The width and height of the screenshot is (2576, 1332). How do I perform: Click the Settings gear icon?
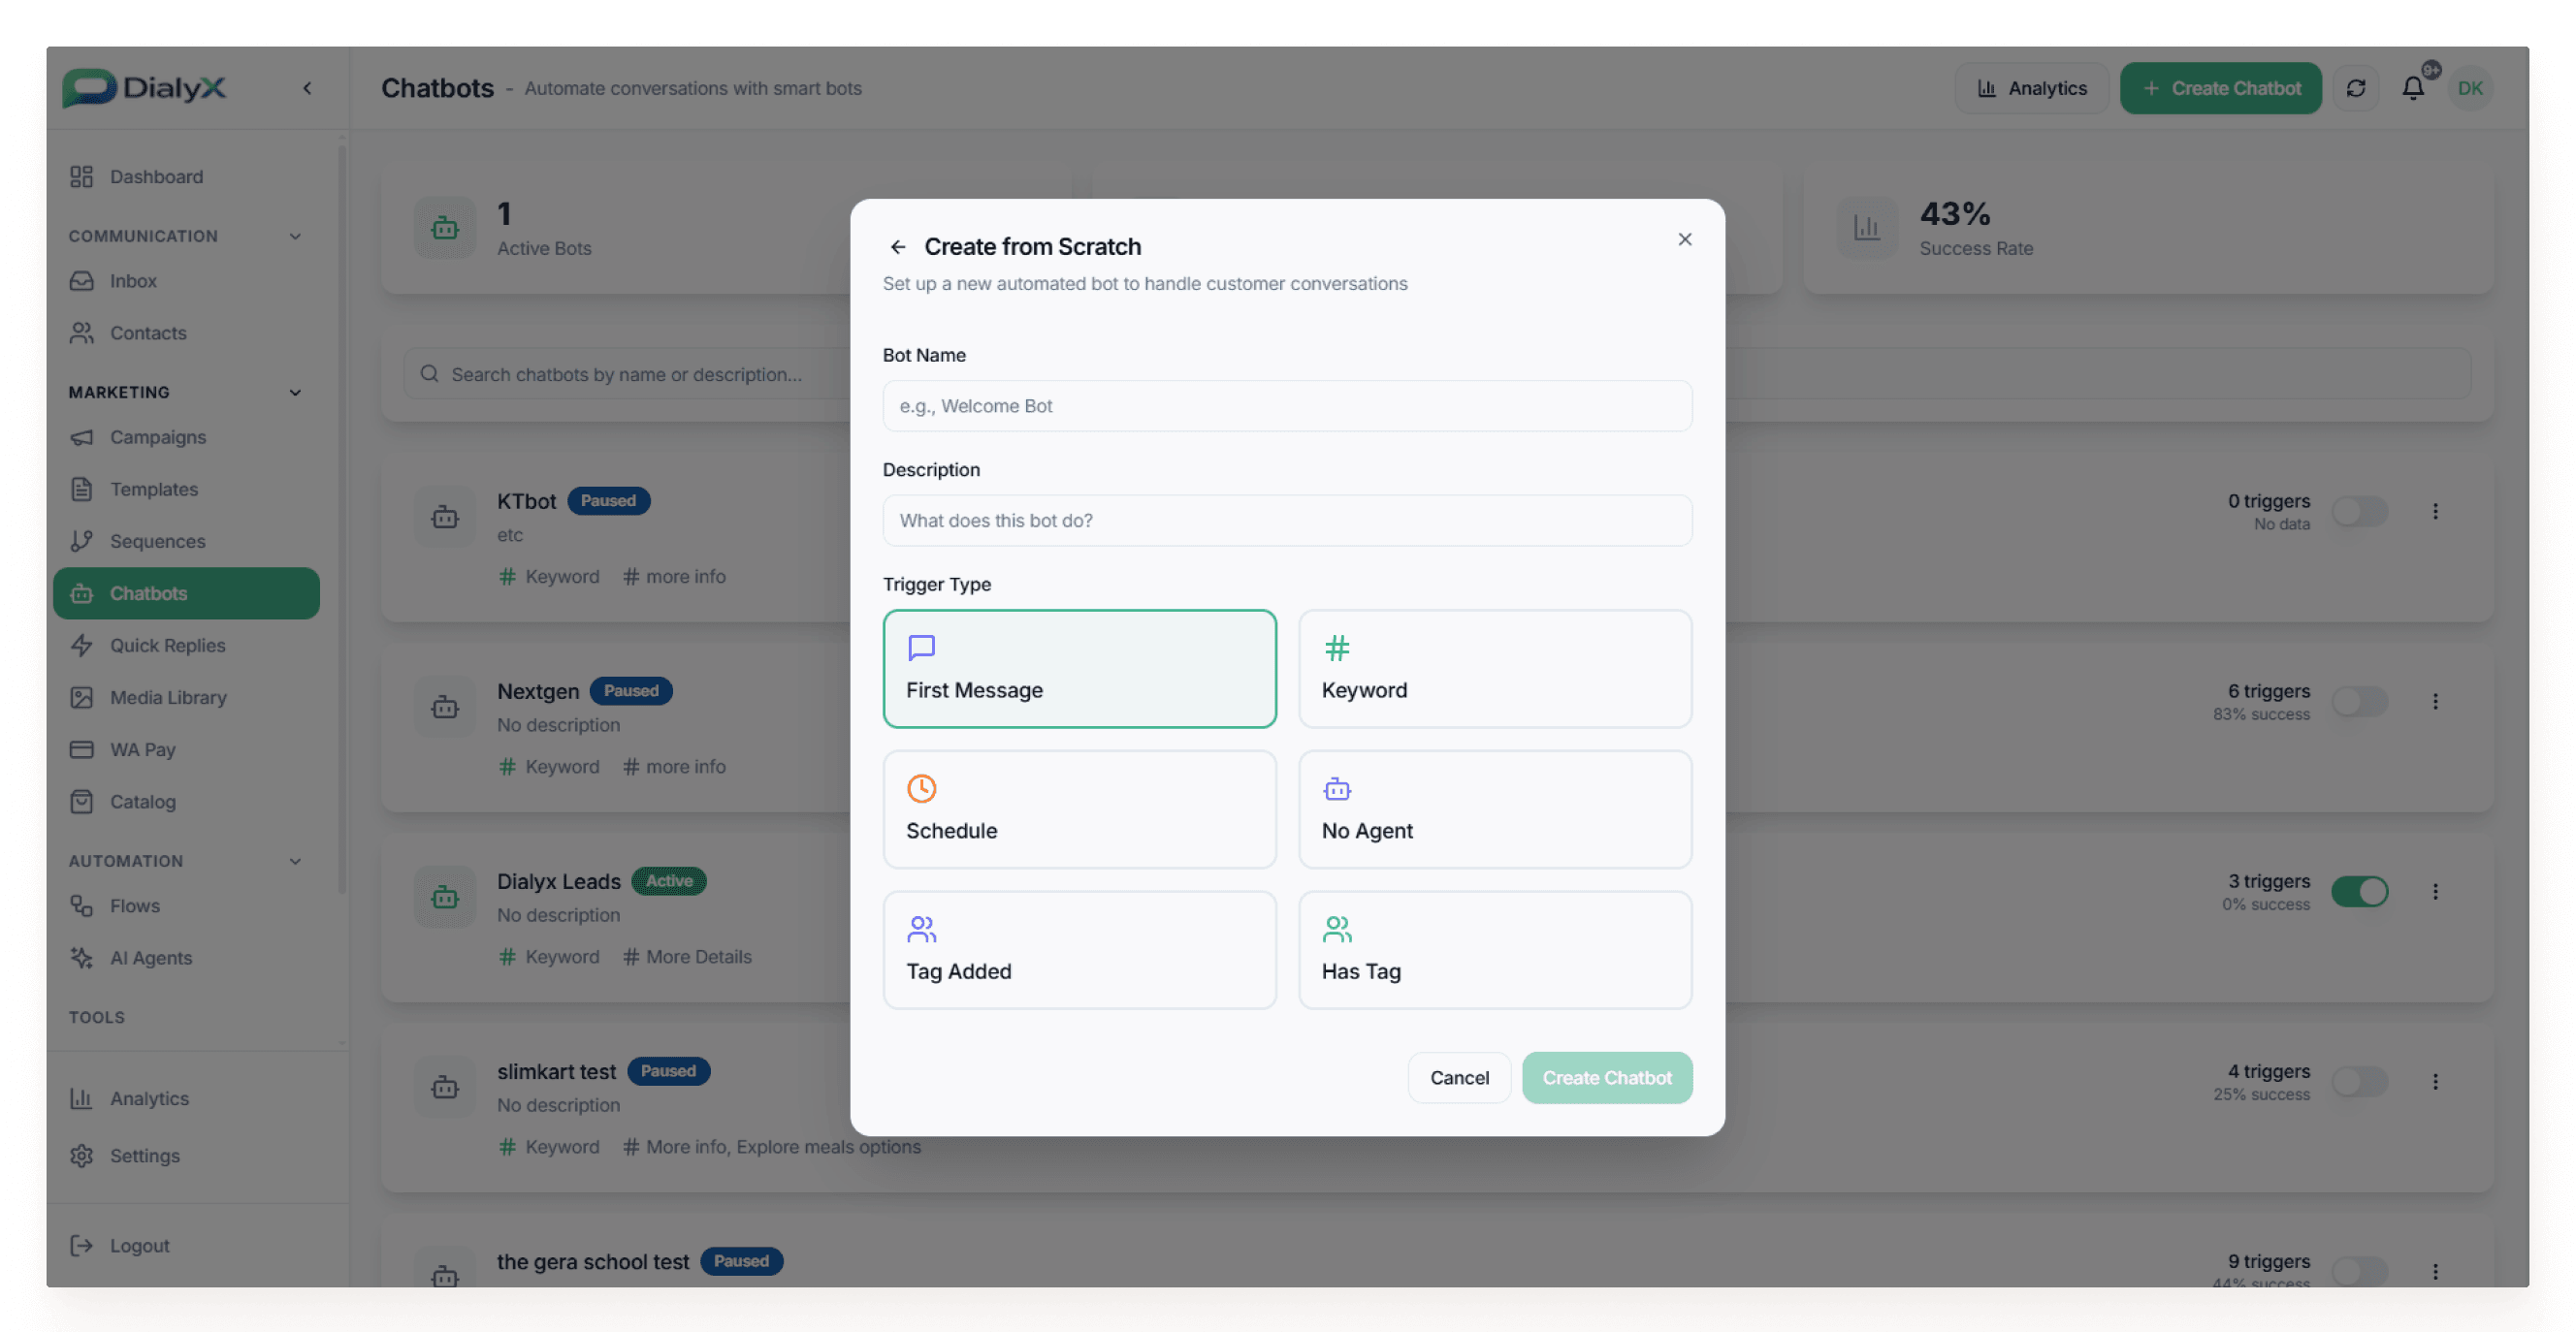(82, 1156)
